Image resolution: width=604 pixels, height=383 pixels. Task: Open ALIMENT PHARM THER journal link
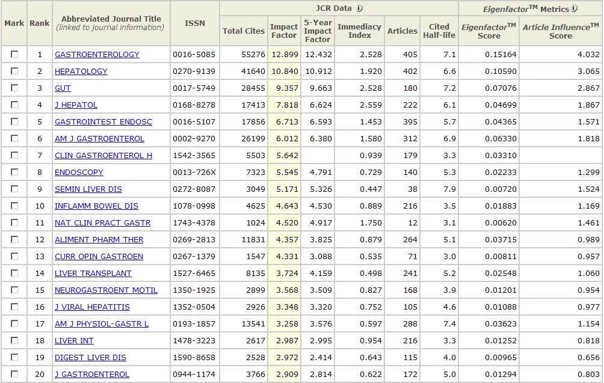(x=99, y=240)
